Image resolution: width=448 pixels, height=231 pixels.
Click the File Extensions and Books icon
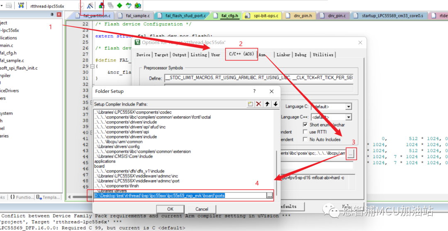[102, 5]
